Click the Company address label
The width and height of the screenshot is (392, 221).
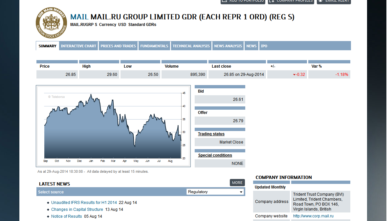[x=272, y=202]
